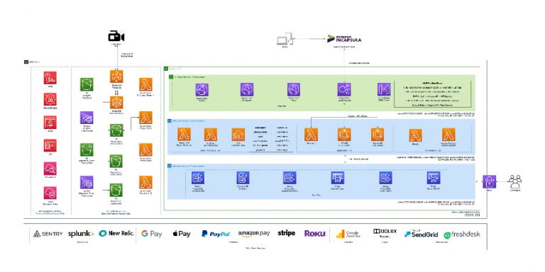Viewport: 545px width, 272px height.
Task: Click the Splunk logo
Action: click(81, 234)
